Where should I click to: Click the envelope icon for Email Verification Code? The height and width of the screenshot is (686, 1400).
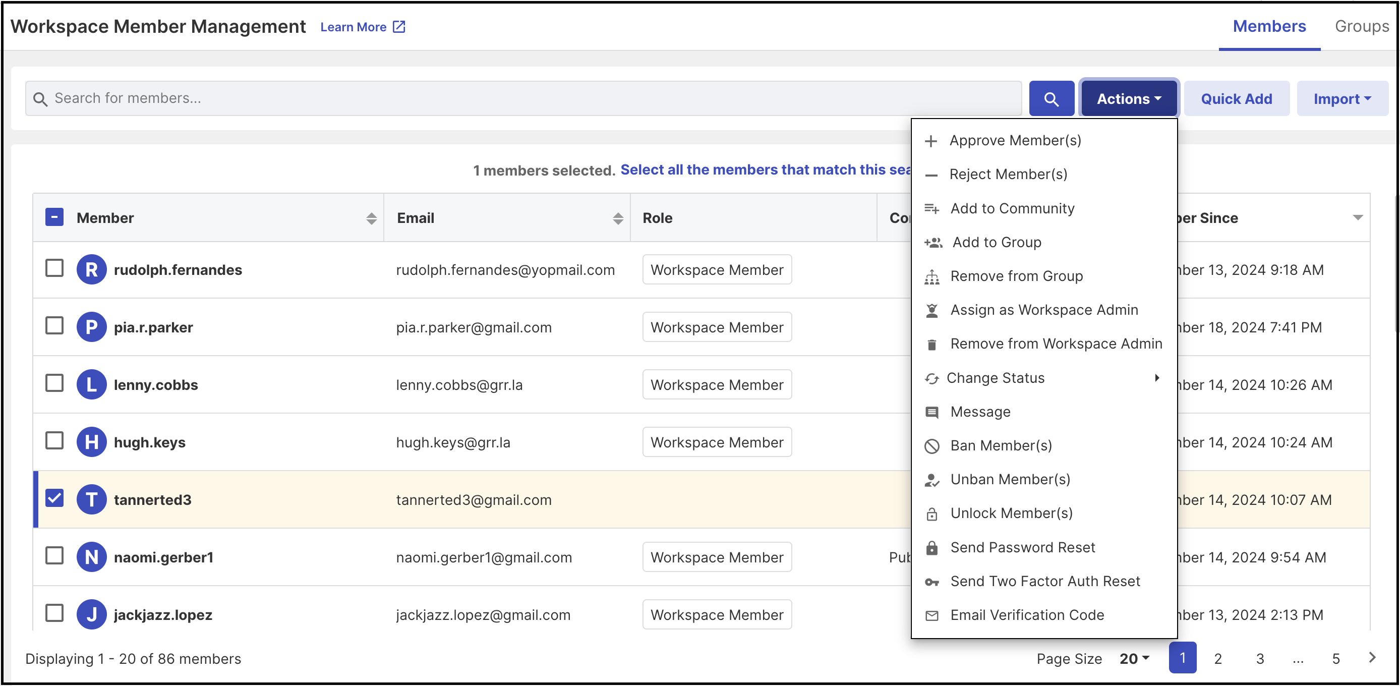(x=931, y=616)
